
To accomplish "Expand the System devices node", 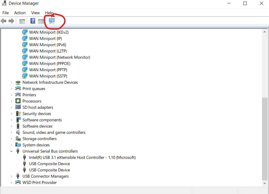I will pyautogui.click(x=11, y=145).
